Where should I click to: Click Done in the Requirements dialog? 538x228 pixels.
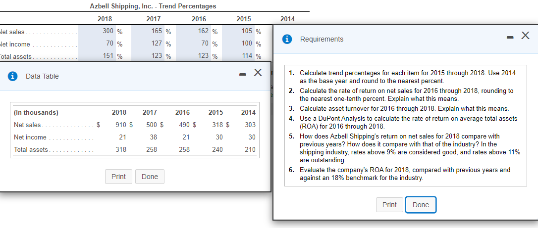pos(421,205)
